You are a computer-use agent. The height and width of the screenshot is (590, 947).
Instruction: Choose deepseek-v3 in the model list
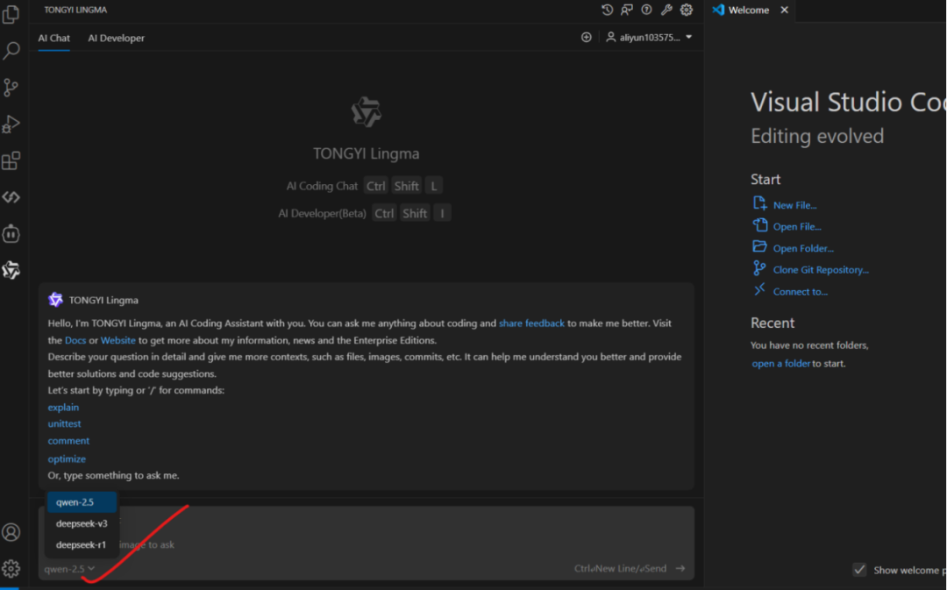pyautogui.click(x=82, y=523)
